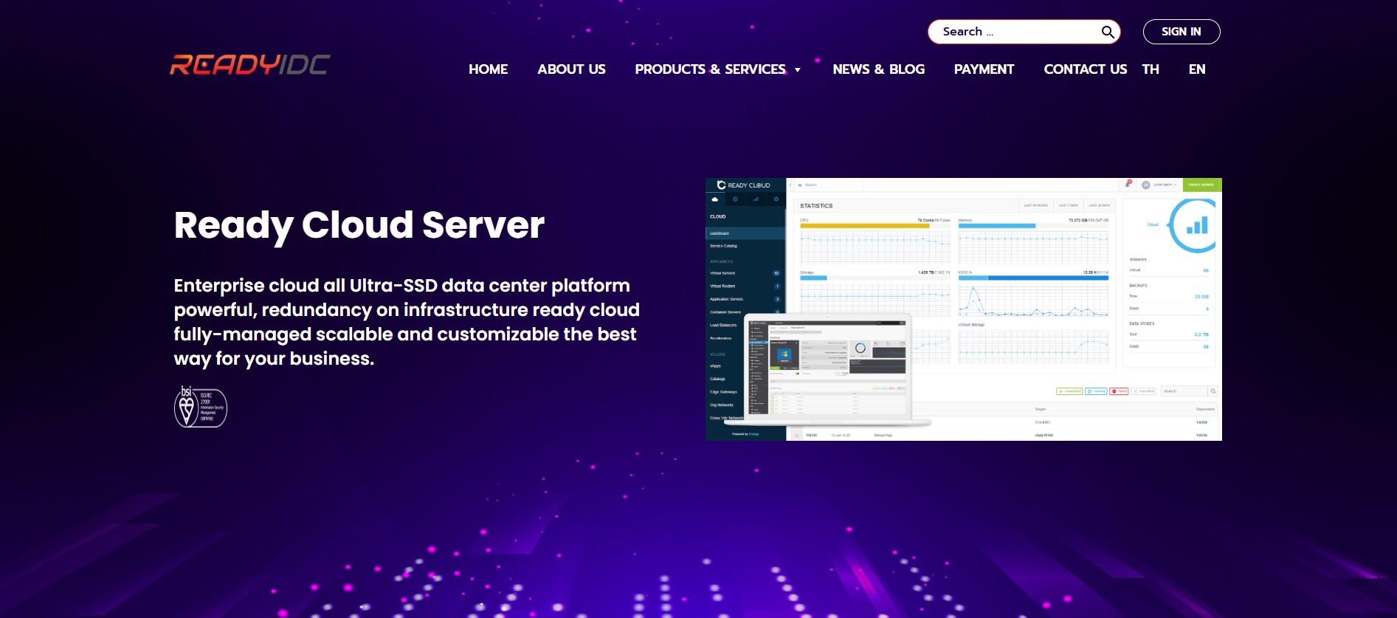Click the 'Enterprise cloud all Ultra-SSD' description text
Image resolution: width=1397 pixels, height=618 pixels.
pos(407,322)
